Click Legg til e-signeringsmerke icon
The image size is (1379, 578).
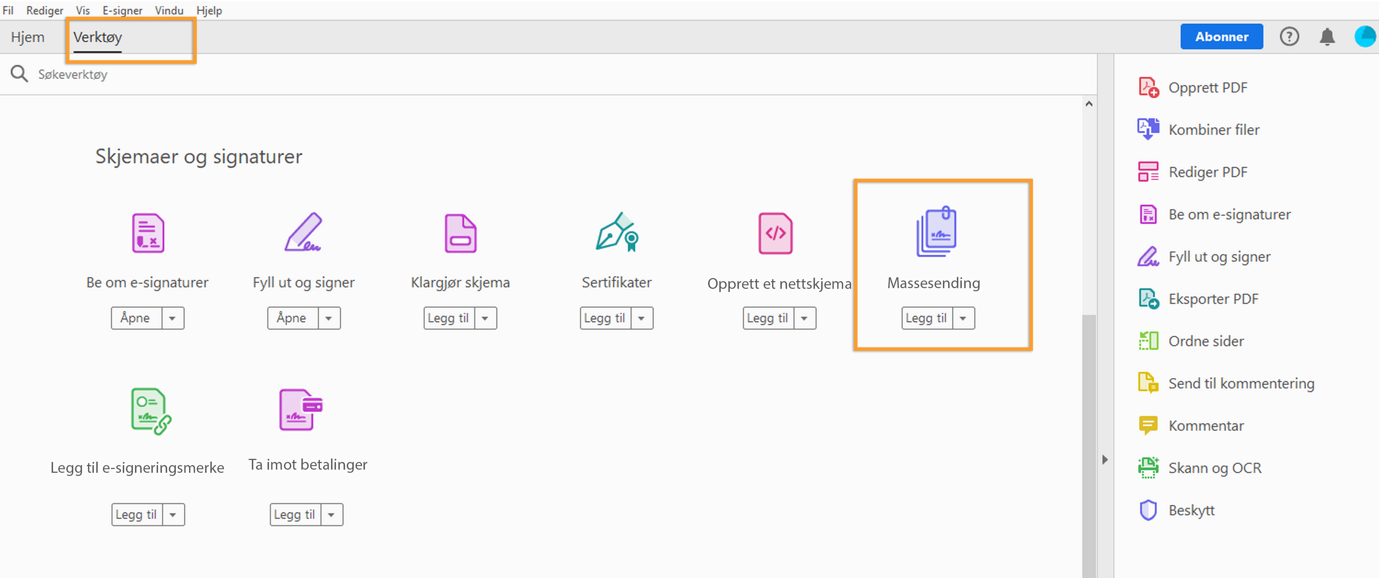click(150, 411)
